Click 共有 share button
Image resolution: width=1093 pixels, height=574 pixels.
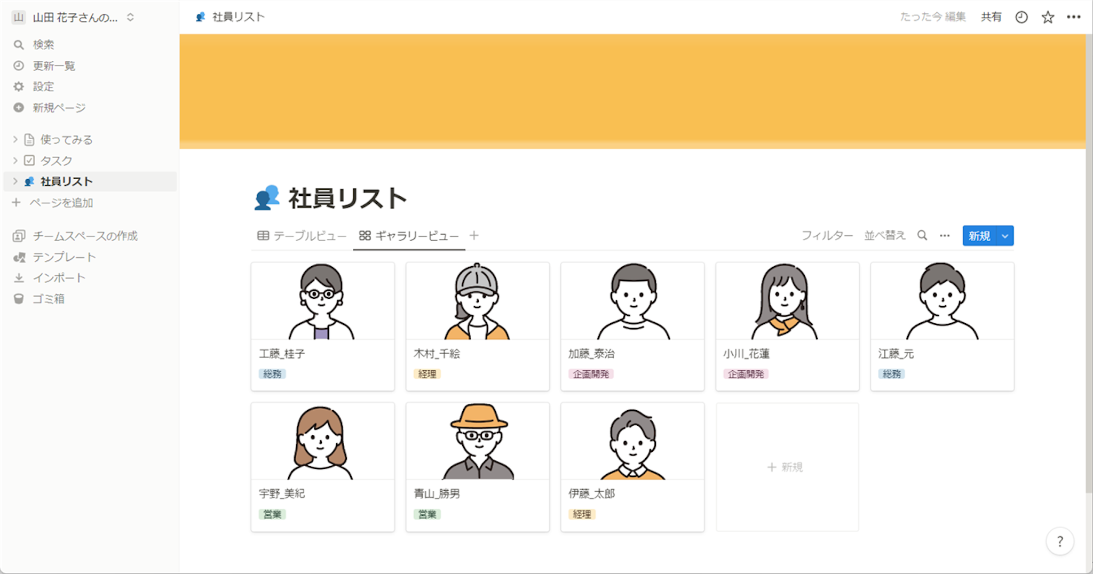click(x=991, y=18)
